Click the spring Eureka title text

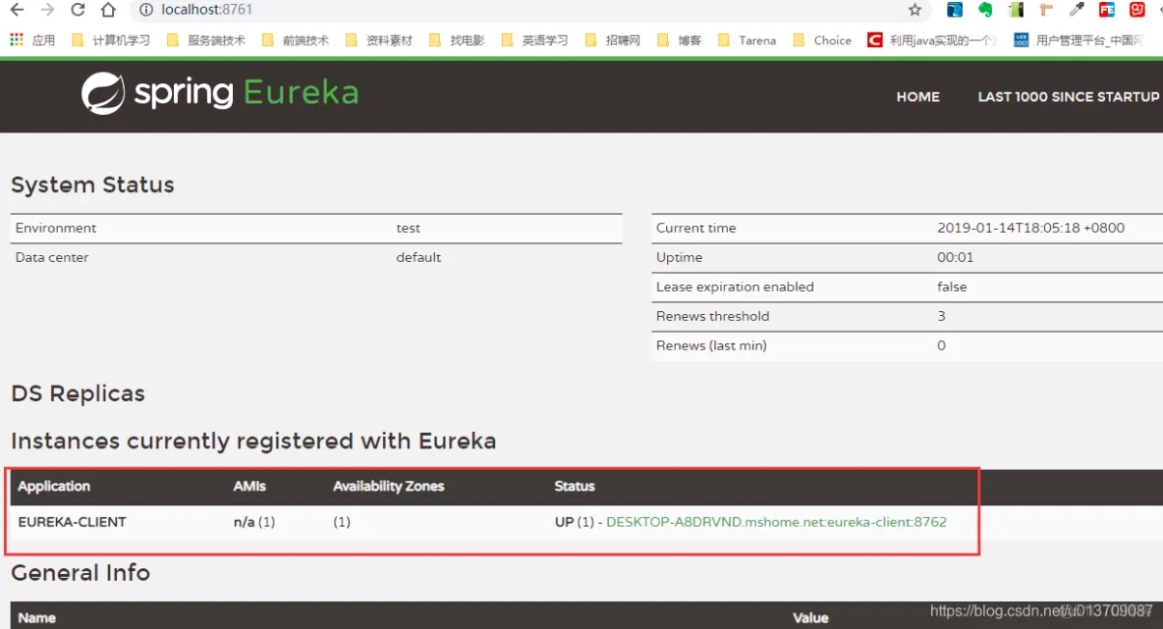pos(247,93)
